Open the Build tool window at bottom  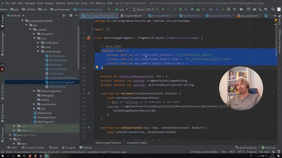point(53,147)
